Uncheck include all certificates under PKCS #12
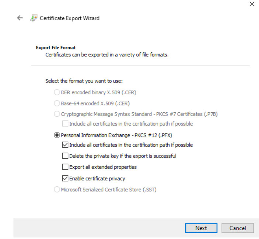This screenshot has width=259, height=239. click(x=66, y=145)
